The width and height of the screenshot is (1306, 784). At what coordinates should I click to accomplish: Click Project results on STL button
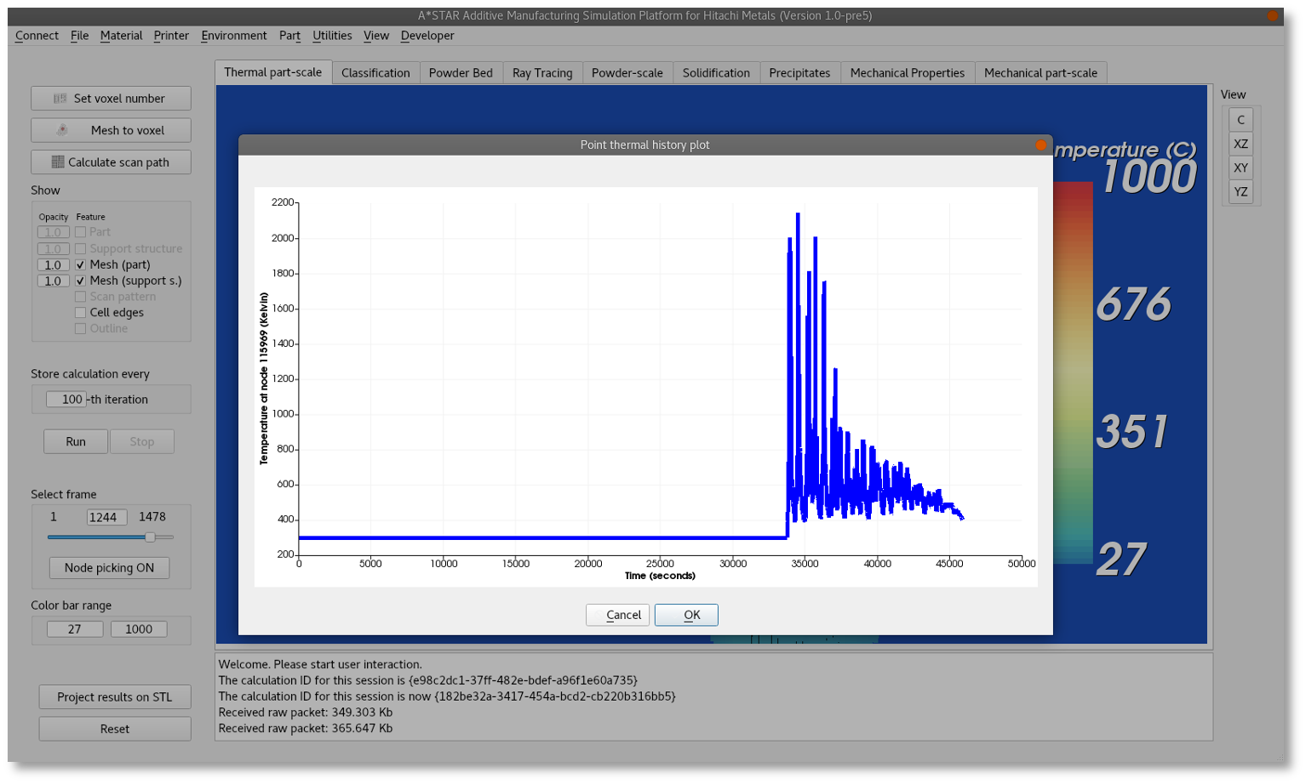115,697
